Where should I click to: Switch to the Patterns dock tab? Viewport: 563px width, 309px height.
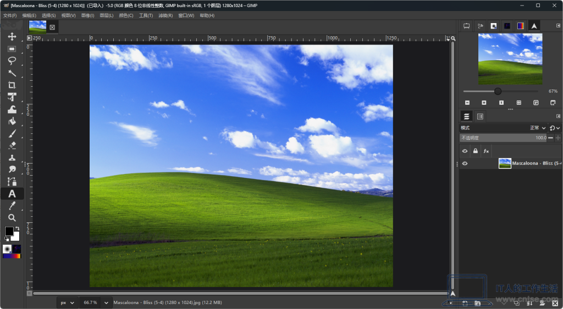point(507,26)
